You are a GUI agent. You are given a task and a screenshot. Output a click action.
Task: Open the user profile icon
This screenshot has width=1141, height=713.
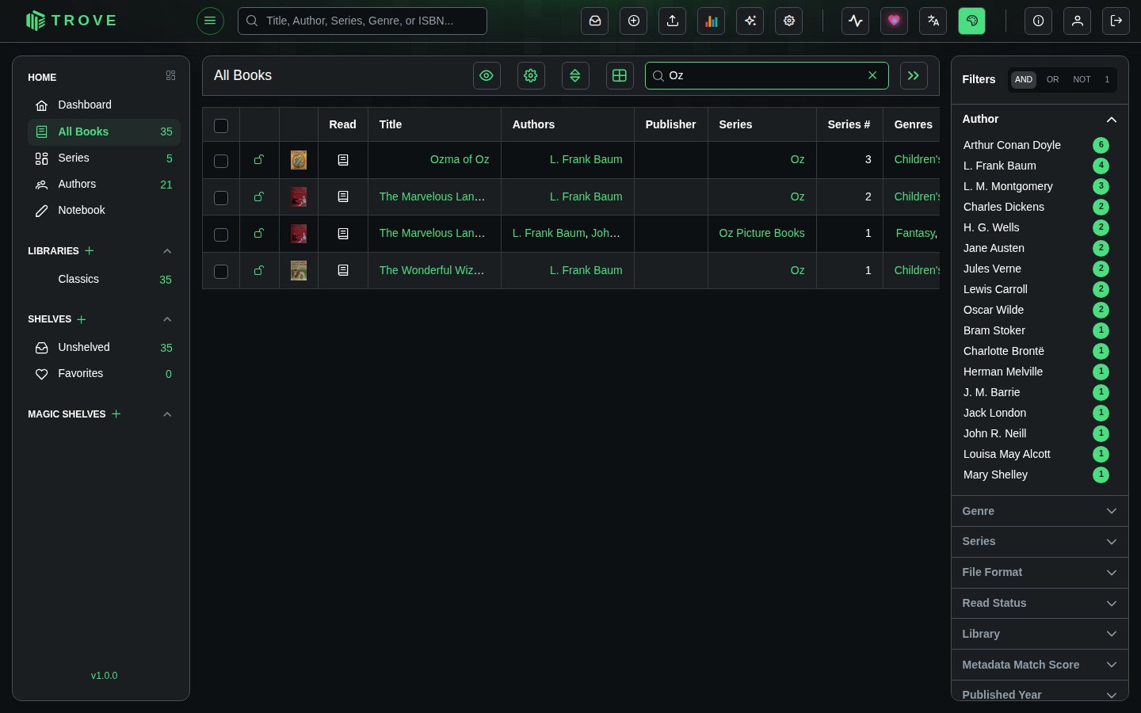click(1078, 21)
